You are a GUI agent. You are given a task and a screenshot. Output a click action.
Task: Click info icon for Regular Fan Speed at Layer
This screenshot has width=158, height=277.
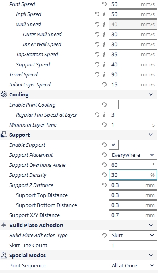click(104, 115)
